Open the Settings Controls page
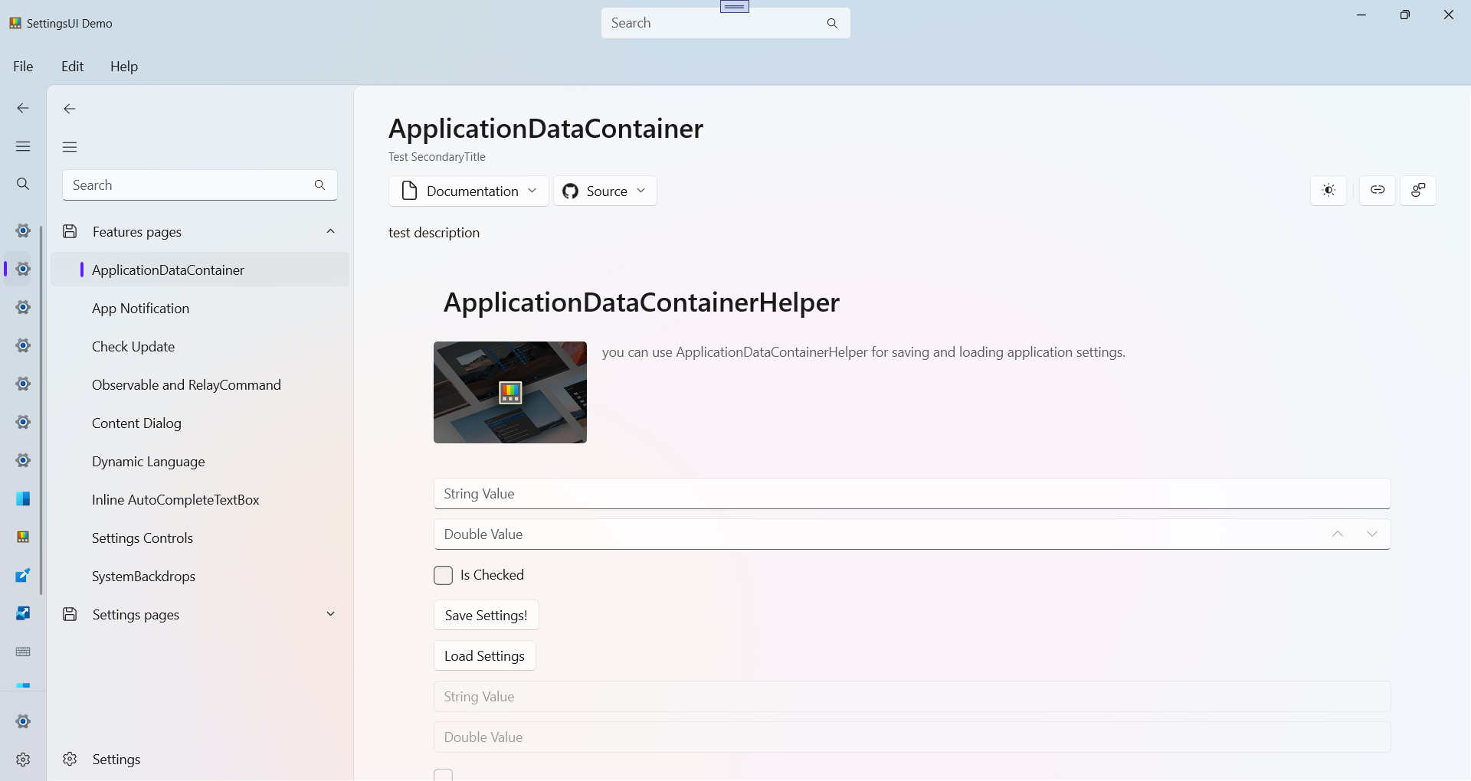Viewport: 1471px width, 781px height. point(200,538)
